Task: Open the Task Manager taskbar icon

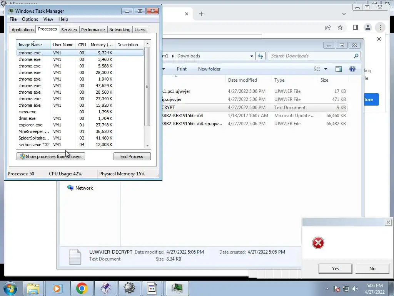Action: [x=177, y=288]
